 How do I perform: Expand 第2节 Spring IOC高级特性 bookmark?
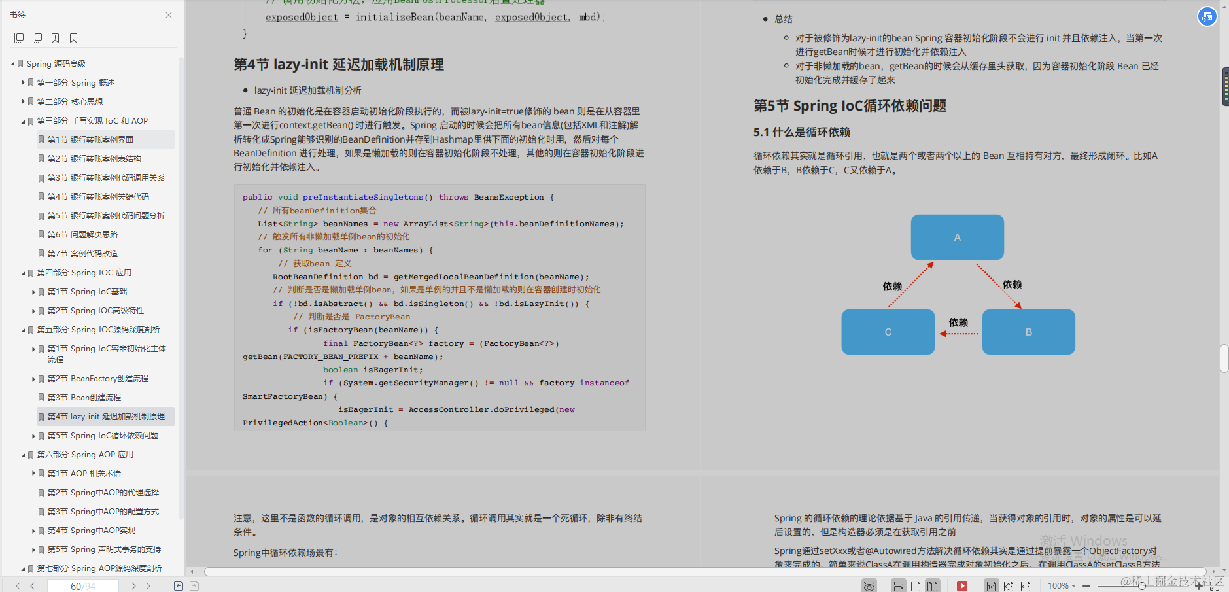(x=34, y=311)
